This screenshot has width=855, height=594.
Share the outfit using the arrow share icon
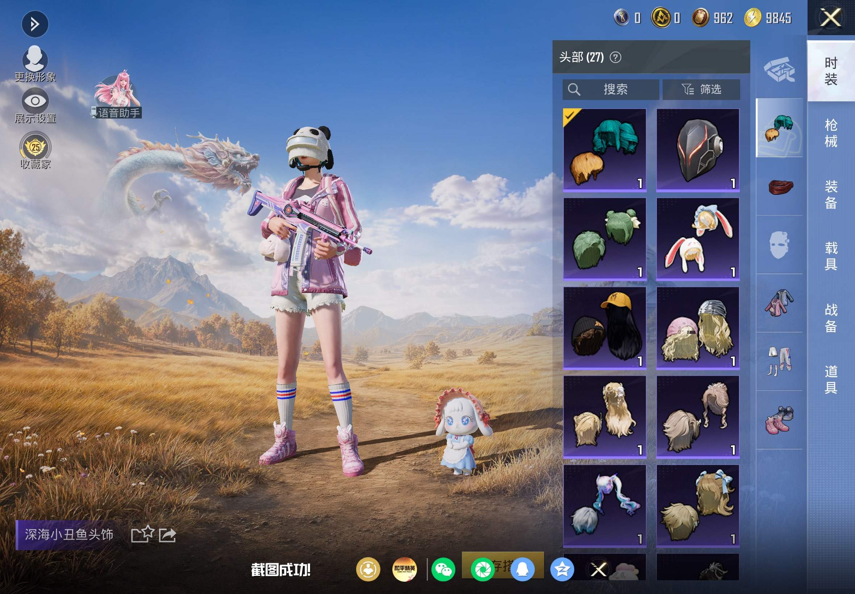tap(167, 535)
